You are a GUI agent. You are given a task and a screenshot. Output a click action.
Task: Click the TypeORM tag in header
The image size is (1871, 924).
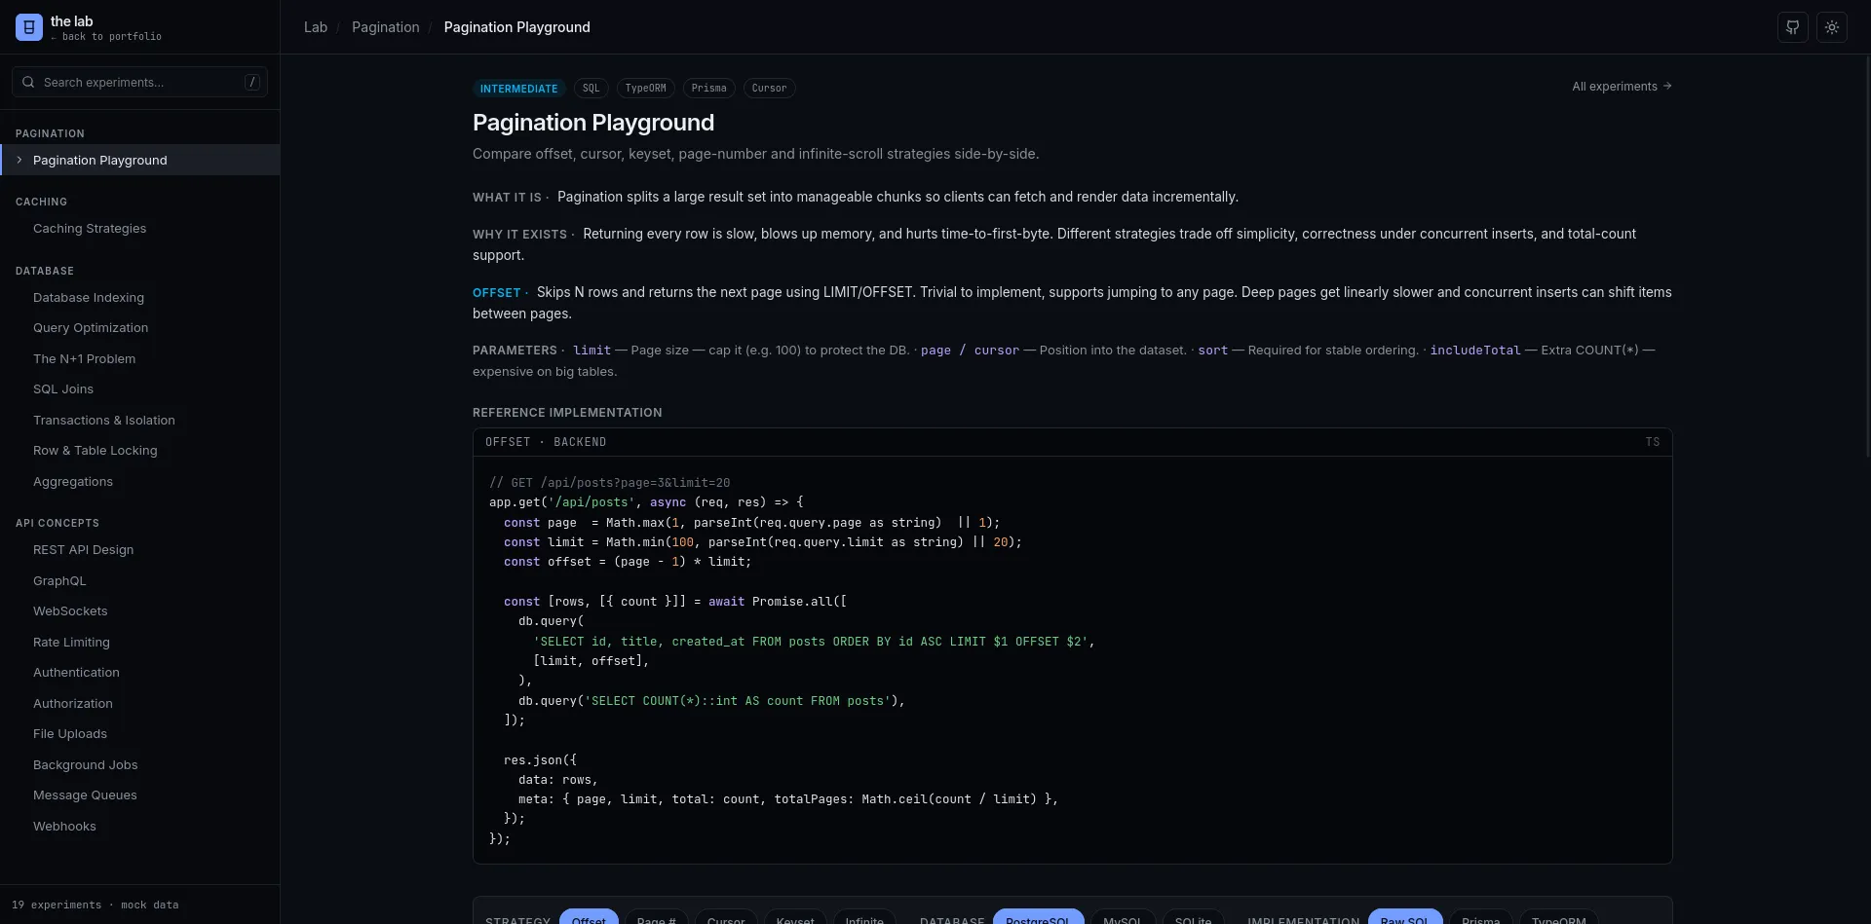click(646, 89)
